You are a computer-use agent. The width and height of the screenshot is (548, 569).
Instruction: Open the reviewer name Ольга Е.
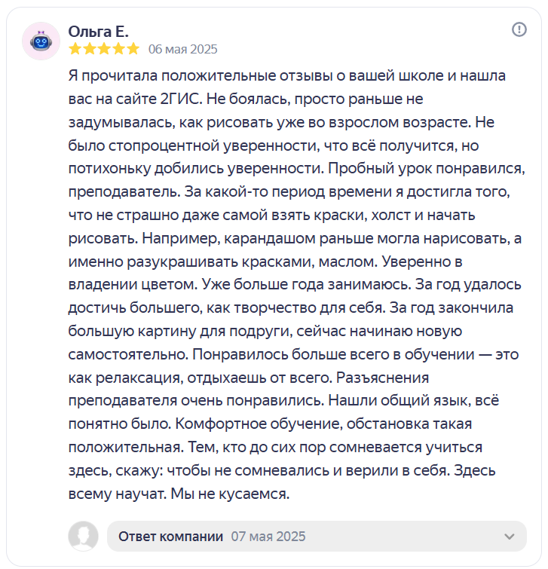[98, 31]
